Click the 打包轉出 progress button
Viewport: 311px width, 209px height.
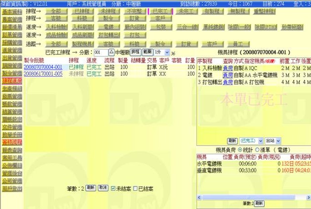tap(109, 35)
